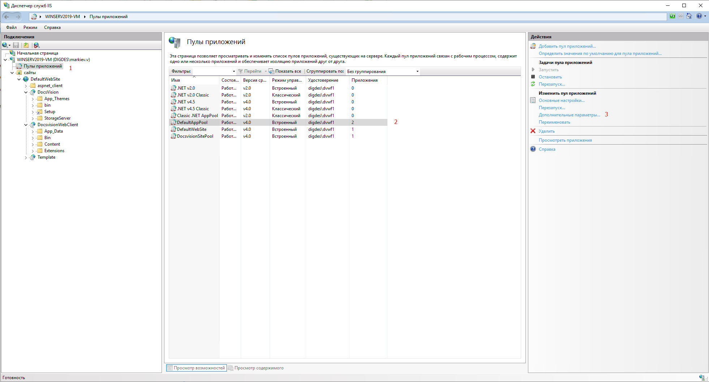Open Добавить пул приложений link
The height and width of the screenshot is (382, 709).
[x=567, y=46]
